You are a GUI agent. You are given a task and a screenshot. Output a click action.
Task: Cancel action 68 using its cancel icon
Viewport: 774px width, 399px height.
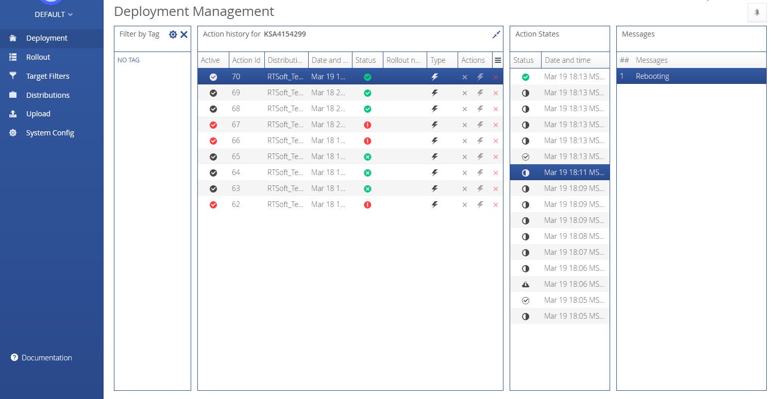pyautogui.click(x=465, y=109)
